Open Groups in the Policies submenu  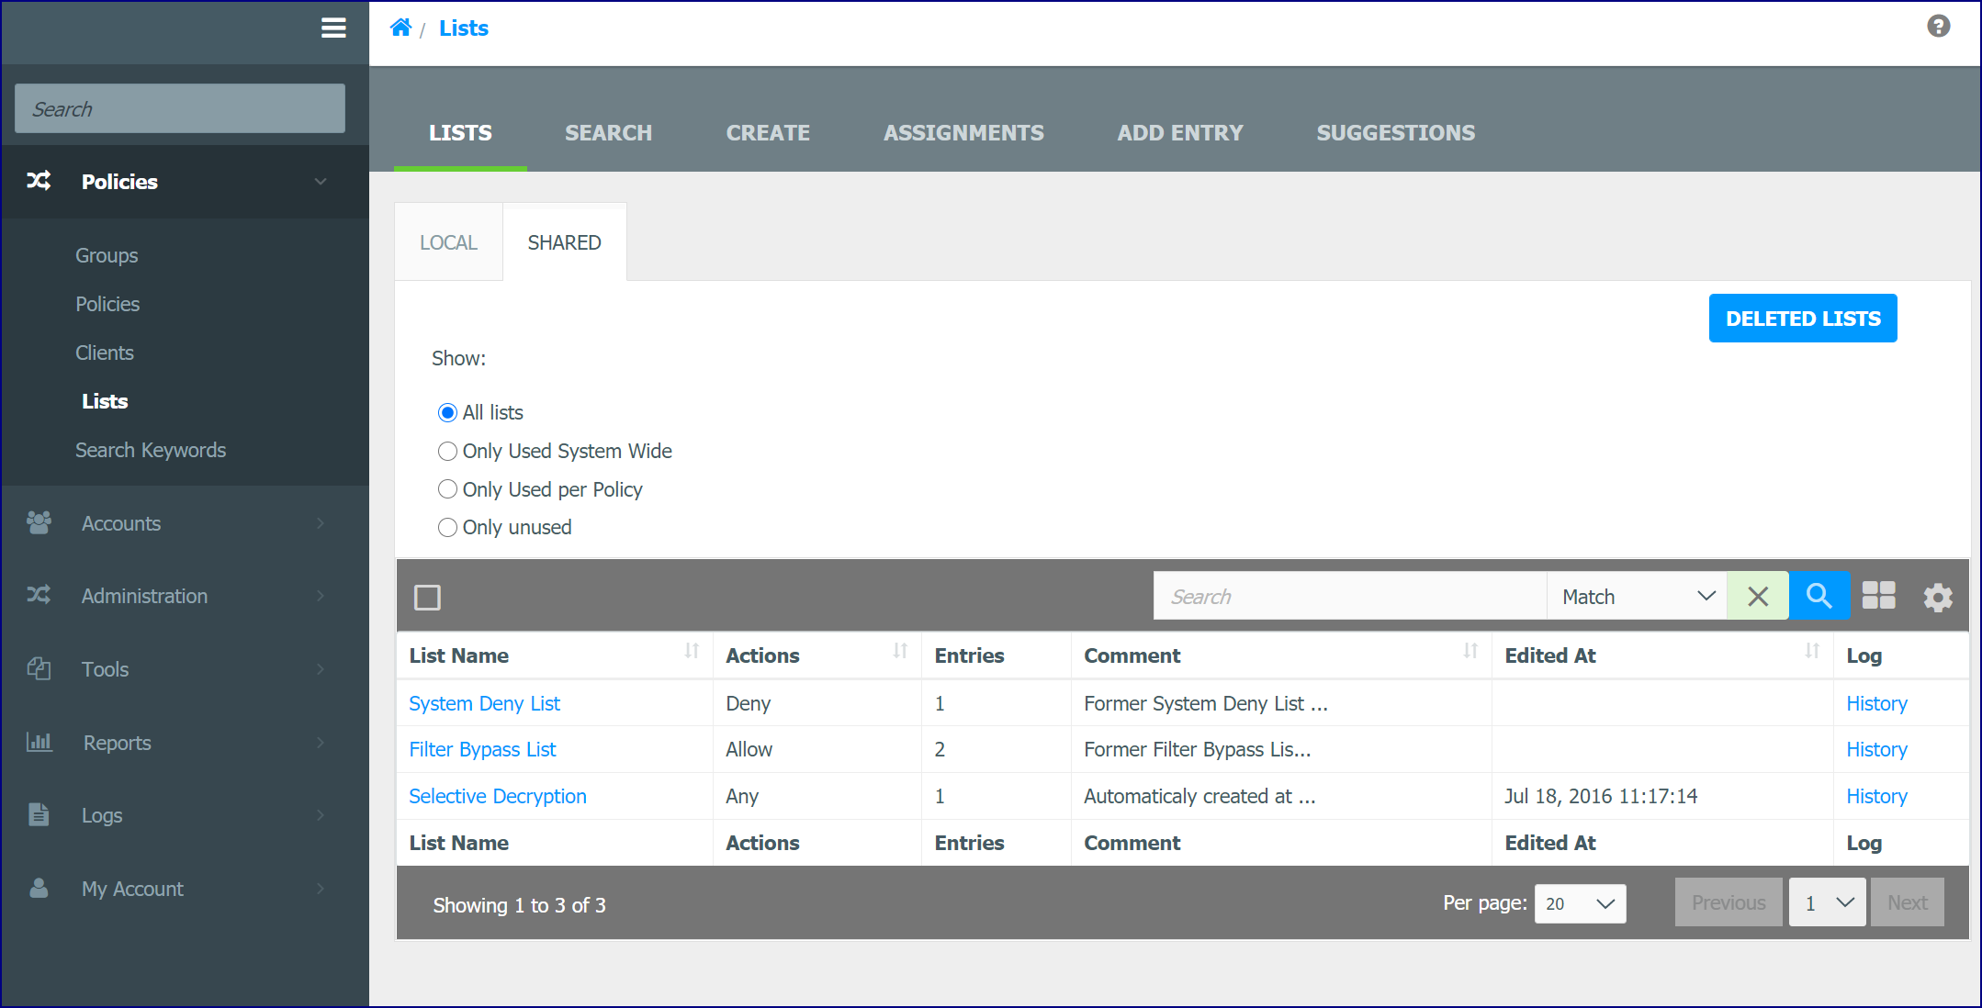107,255
